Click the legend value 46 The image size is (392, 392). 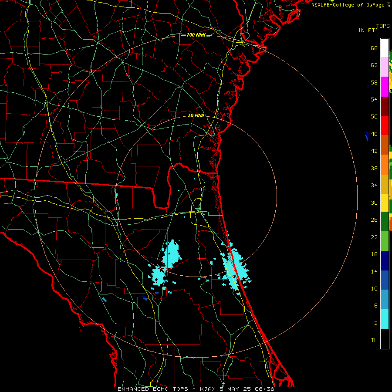(374, 134)
